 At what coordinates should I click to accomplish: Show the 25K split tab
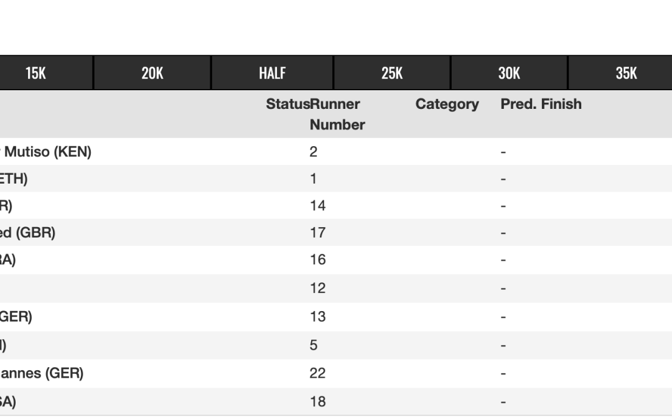point(391,73)
